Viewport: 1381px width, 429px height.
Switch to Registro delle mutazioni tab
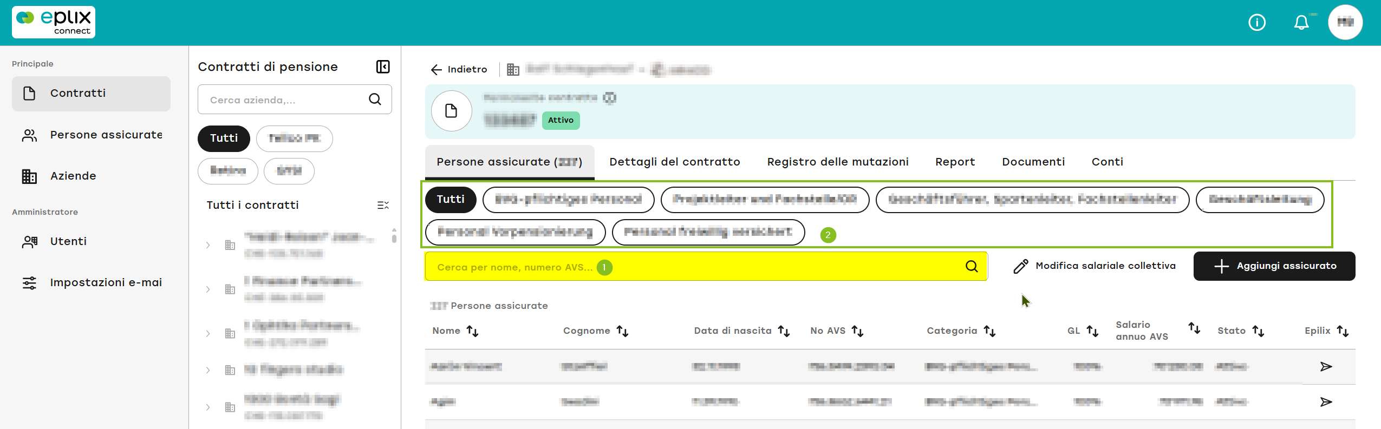point(838,162)
